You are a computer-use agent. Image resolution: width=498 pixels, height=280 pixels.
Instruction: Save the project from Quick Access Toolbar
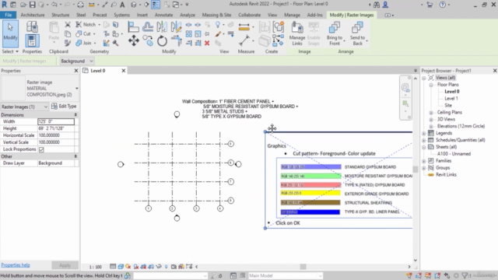[x=33, y=5]
